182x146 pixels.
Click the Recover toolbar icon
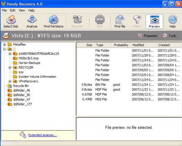click(x=77, y=19)
